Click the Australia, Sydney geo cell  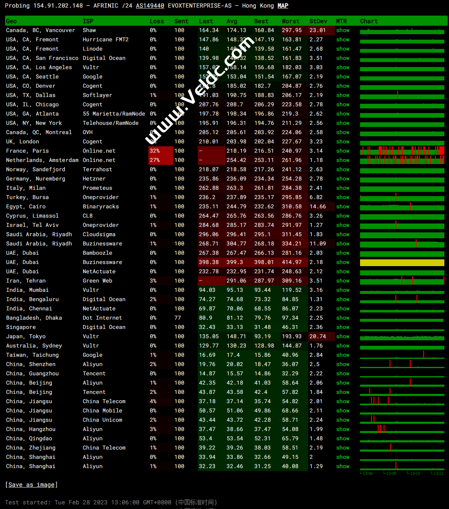[34, 346]
